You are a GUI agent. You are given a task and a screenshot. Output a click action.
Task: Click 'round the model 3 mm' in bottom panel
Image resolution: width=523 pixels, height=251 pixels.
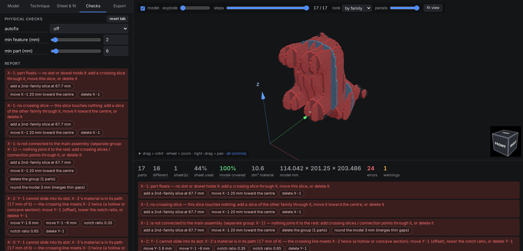pyautogui.click(x=372, y=230)
